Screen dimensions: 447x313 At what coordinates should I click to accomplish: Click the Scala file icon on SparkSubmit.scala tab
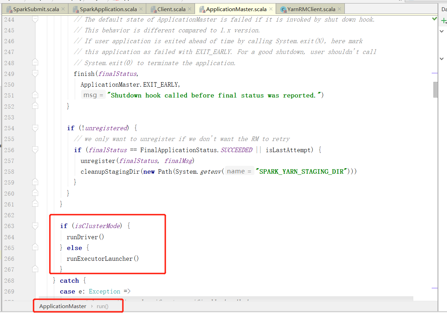[x=9, y=9]
